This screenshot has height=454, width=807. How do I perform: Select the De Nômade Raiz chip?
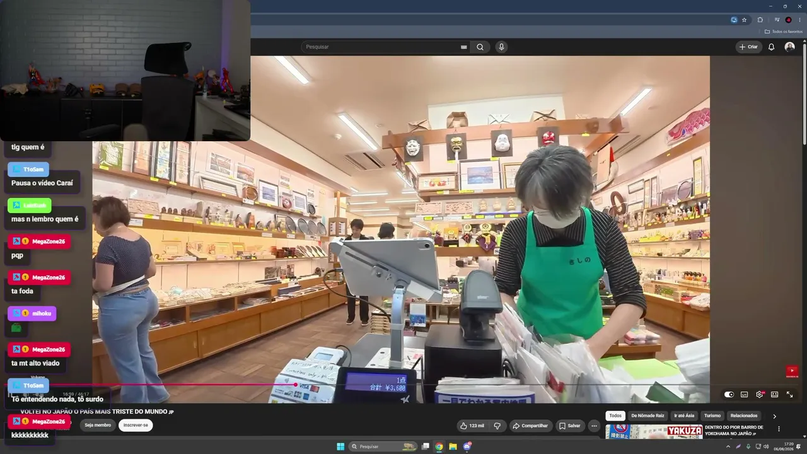647,416
